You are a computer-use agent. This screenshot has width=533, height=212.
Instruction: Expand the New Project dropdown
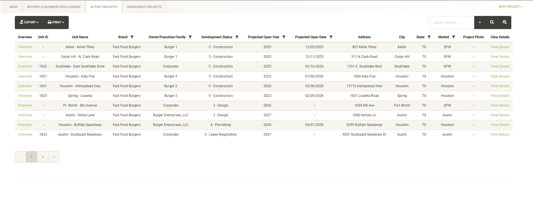pos(510,7)
